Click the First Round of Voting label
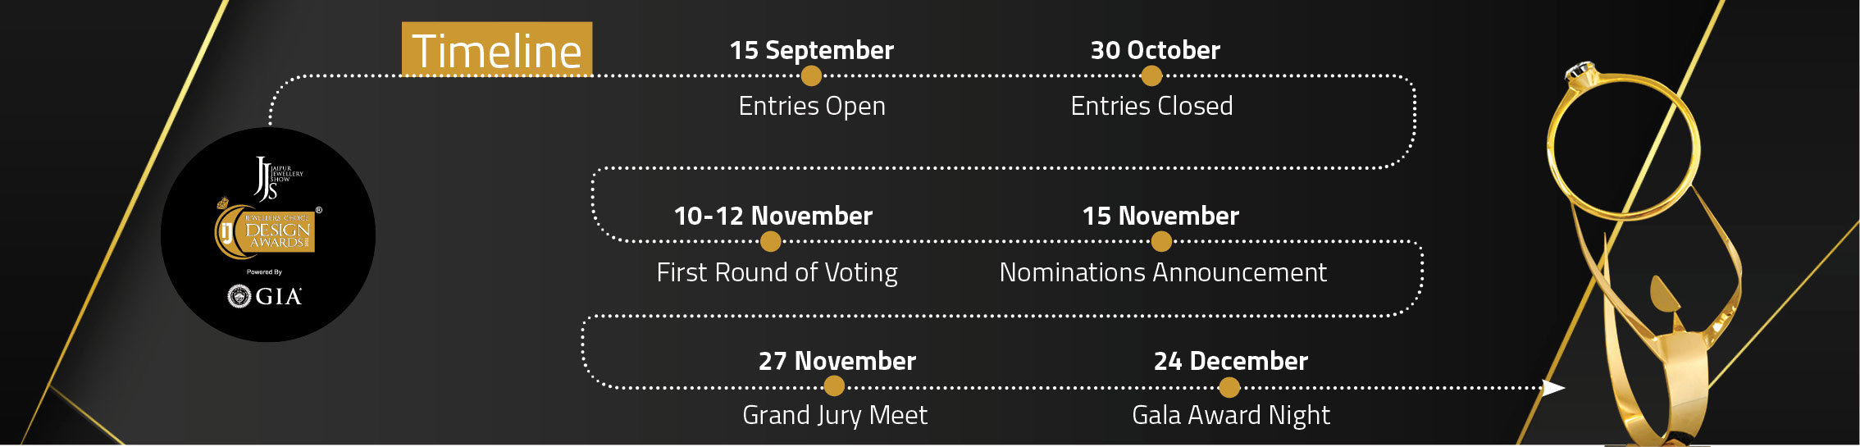The image size is (1860, 447). pos(777,272)
